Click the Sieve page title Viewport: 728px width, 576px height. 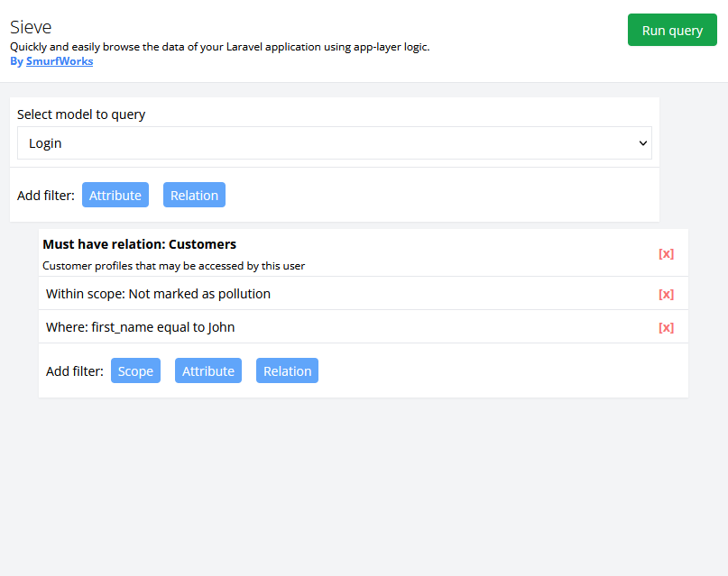pos(31,27)
